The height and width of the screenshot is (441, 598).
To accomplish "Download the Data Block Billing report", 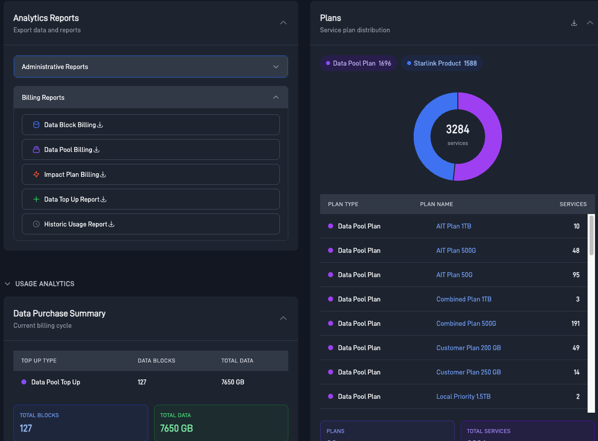I will pyautogui.click(x=100, y=125).
